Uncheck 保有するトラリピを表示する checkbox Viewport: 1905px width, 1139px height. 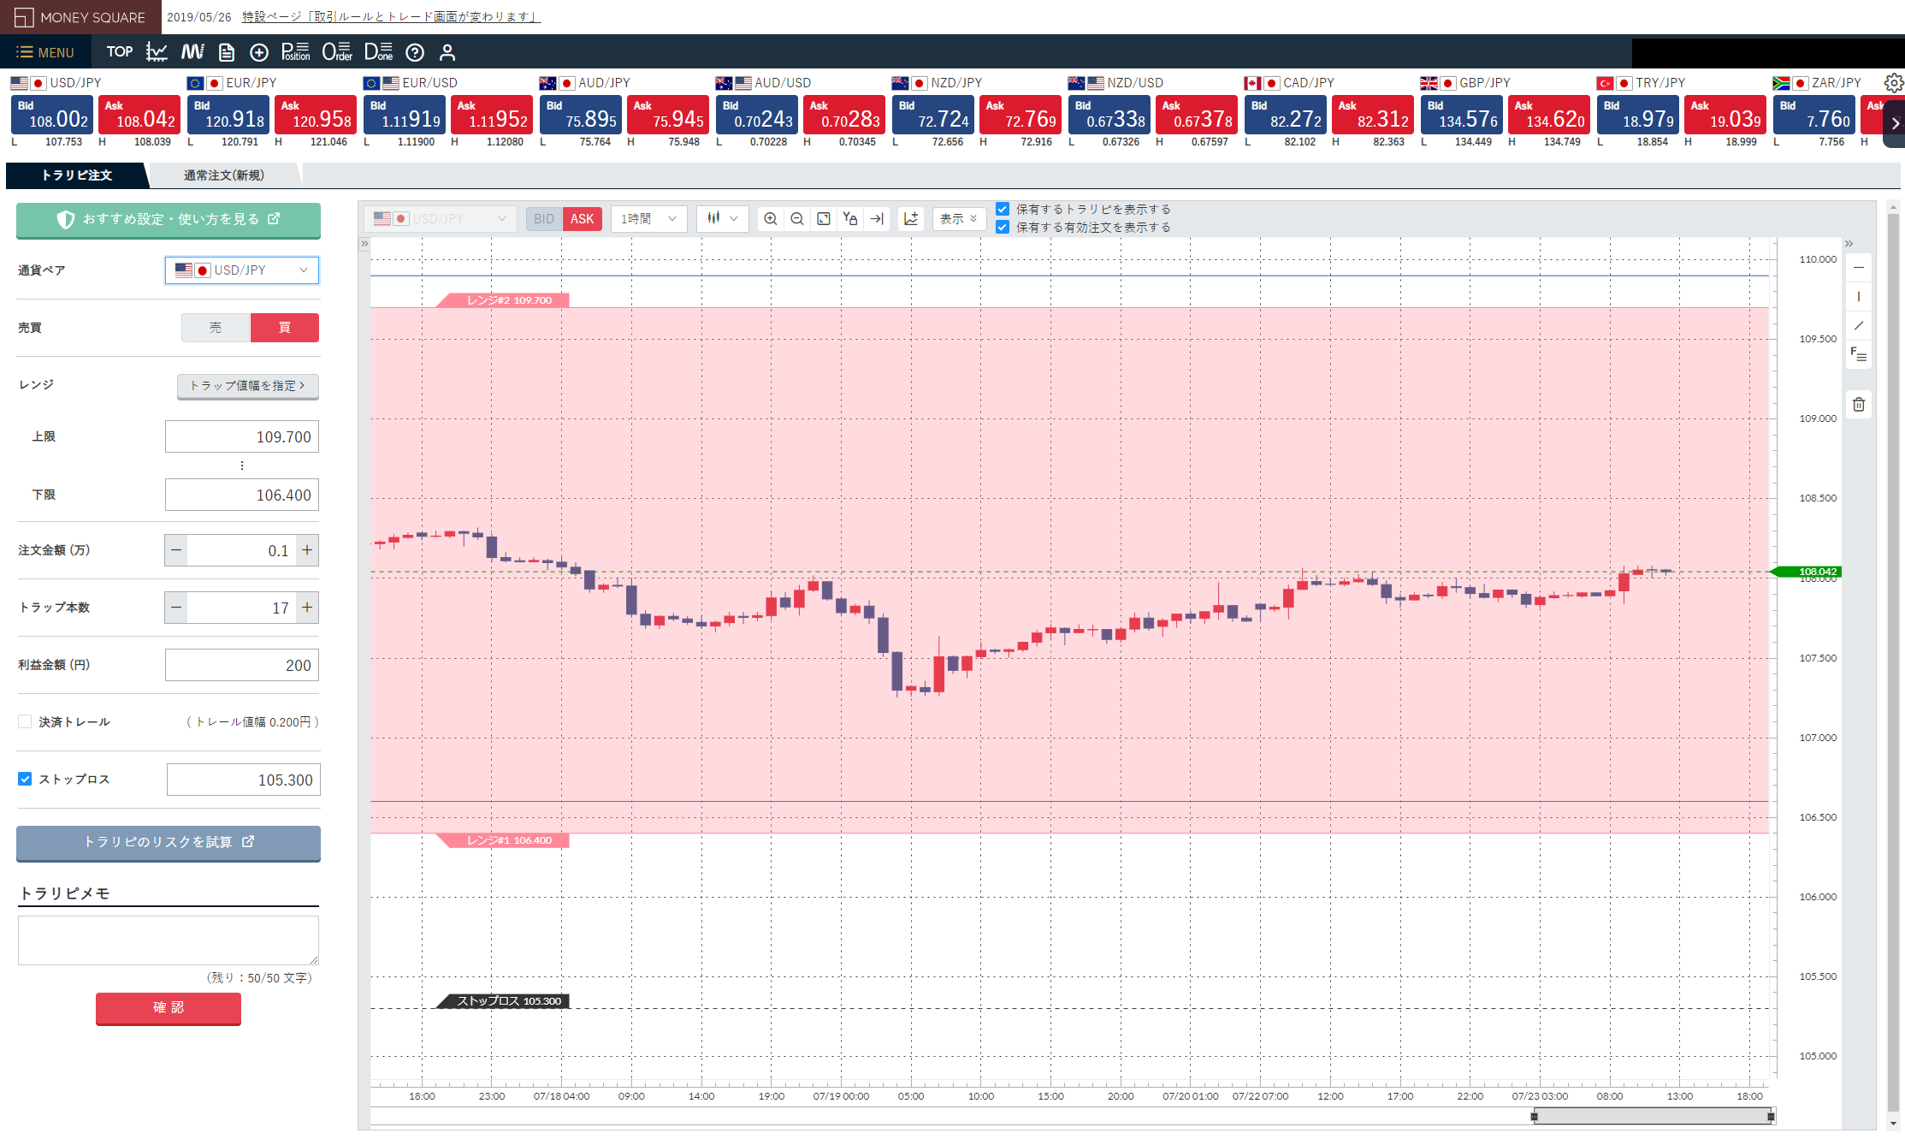(1003, 209)
